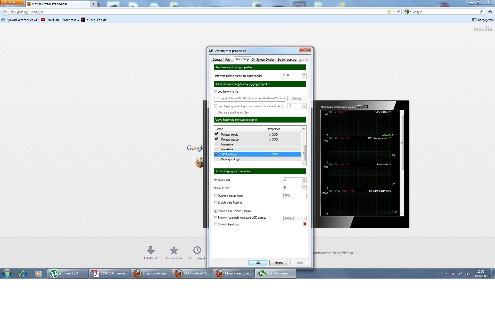Click the bookmark star in address bar
This screenshot has height=325, width=495.
click(389, 12)
